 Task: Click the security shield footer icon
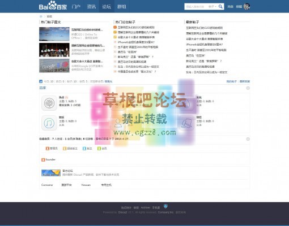pyautogui.click(x=166, y=206)
